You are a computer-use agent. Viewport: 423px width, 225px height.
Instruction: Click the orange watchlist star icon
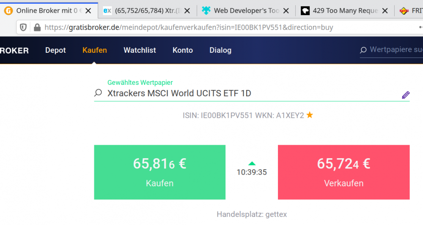310,115
